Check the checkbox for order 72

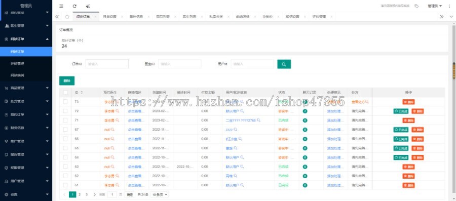(x=65, y=111)
